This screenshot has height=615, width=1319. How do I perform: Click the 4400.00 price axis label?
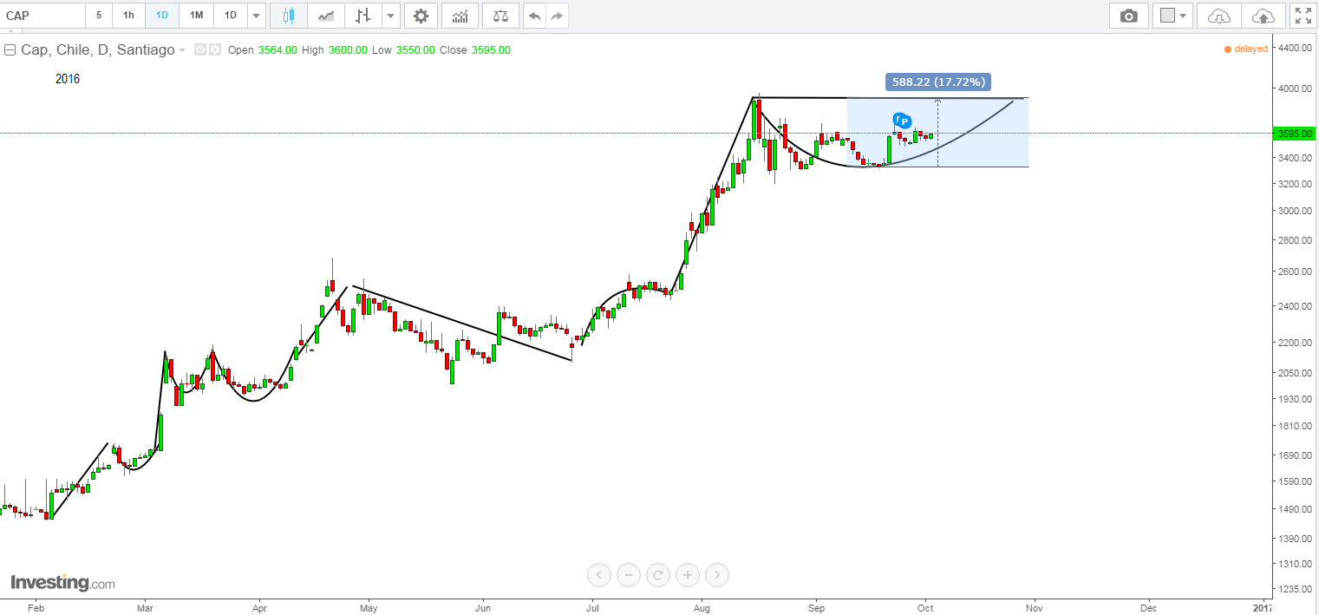click(x=1294, y=49)
